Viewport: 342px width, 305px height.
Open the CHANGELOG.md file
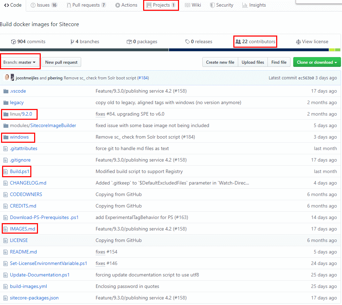click(x=28, y=183)
